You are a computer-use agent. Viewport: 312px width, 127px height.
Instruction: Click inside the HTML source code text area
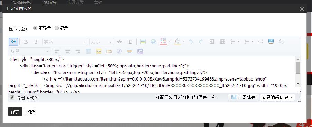point(152,74)
